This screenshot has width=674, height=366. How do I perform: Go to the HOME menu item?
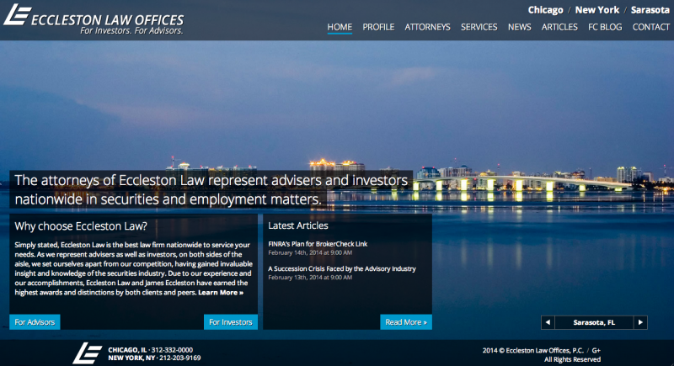(340, 27)
